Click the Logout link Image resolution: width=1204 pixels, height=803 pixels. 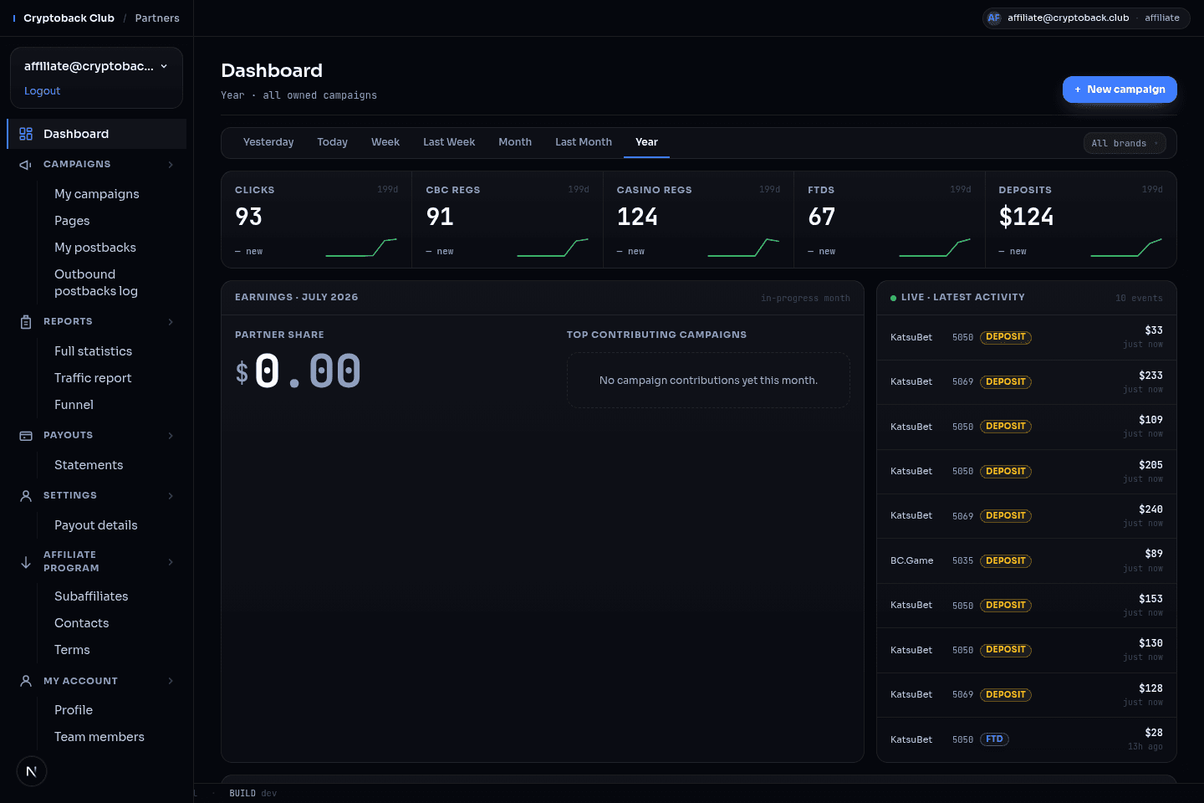42,91
